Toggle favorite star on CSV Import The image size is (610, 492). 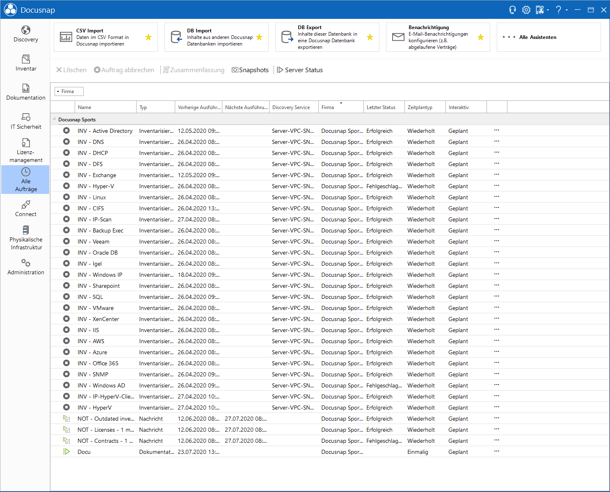(x=149, y=37)
